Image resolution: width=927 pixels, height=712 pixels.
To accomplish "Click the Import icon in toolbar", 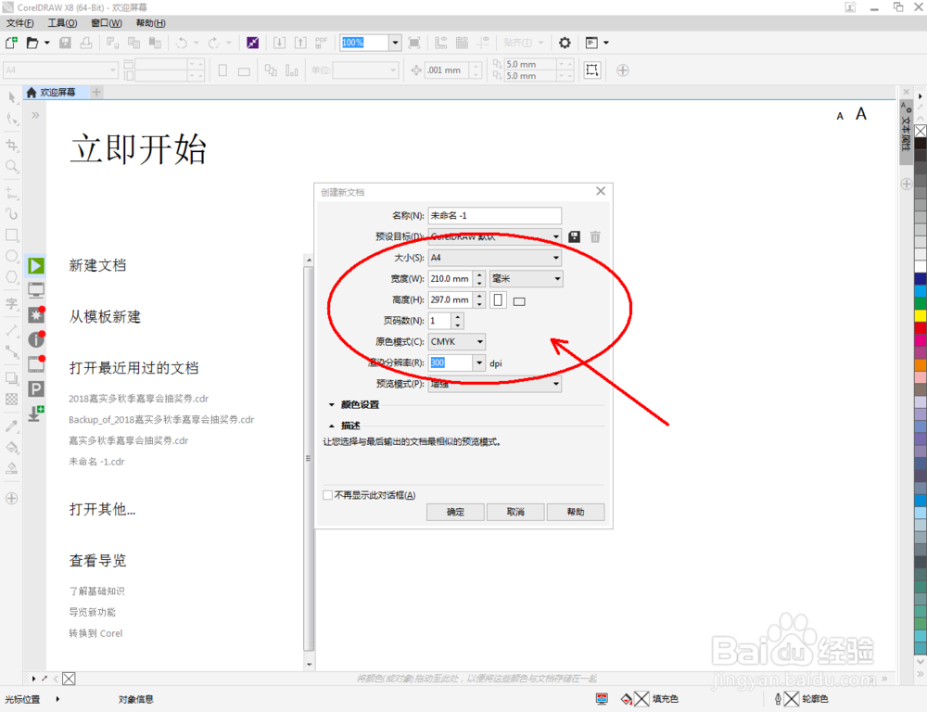I will coord(279,43).
